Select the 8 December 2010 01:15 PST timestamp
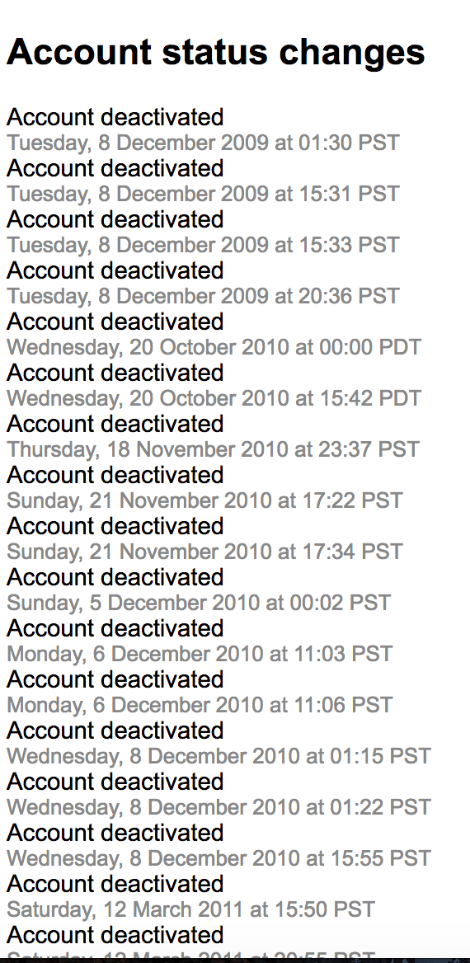Image resolution: width=470 pixels, height=963 pixels. point(219,756)
